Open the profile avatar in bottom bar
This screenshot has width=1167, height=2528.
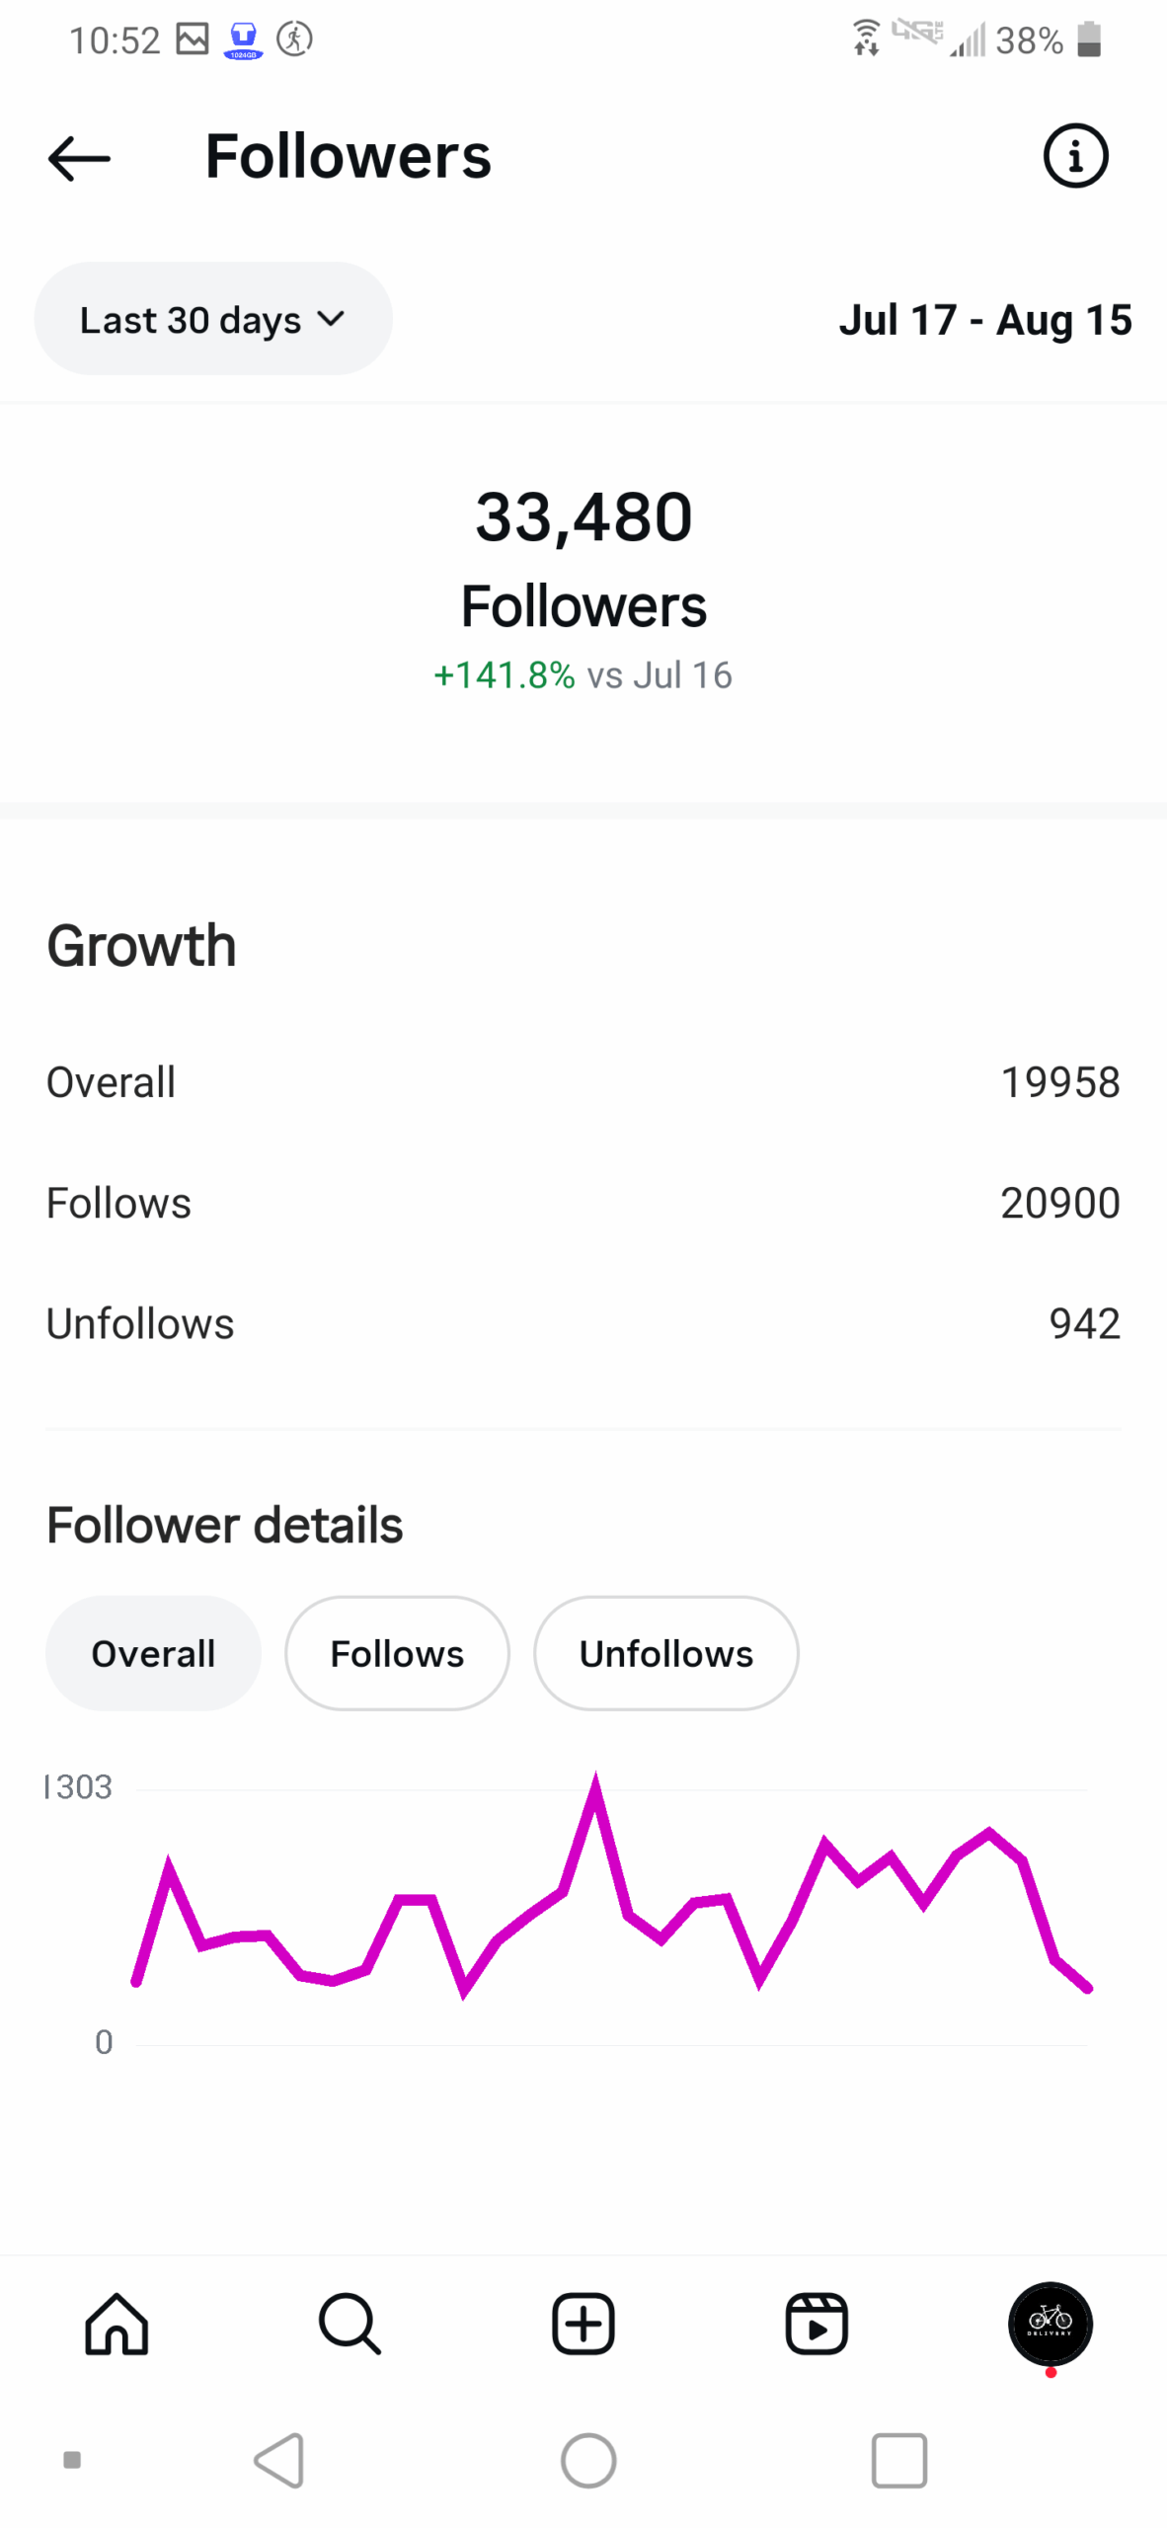tap(1050, 2323)
